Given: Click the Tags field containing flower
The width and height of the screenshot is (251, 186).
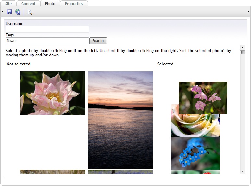Looking at the screenshot, I should (x=47, y=41).
